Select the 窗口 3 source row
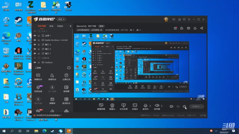This screenshot has height=134, width=239. click(52, 44)
